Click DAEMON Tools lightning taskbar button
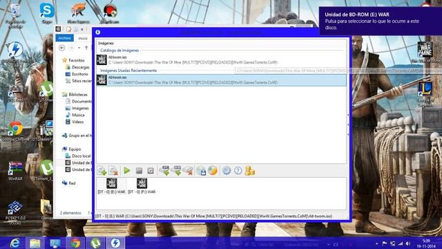Screen dimensions: 442x249 pos(115,243)
